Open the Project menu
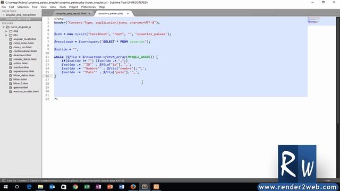This screenshot has height=191, width=340. (73, 7)
